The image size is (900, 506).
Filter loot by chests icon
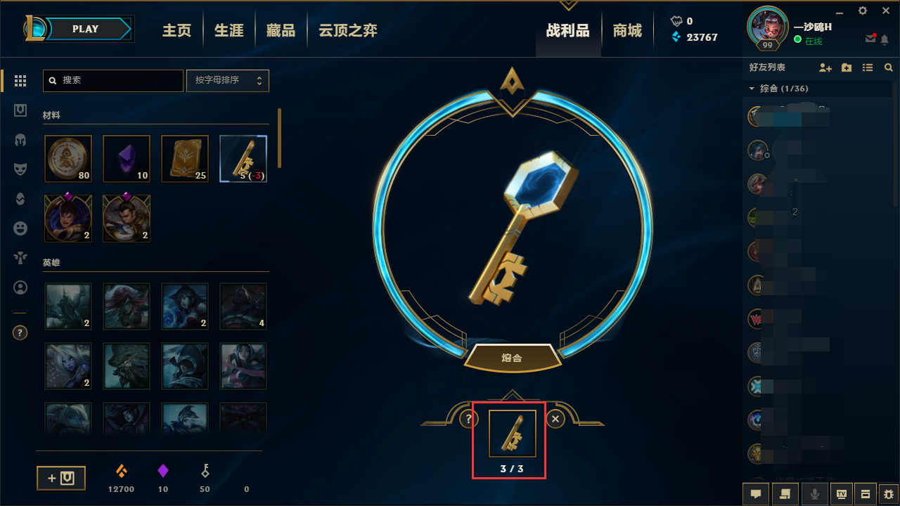click(x=20, y=110)
